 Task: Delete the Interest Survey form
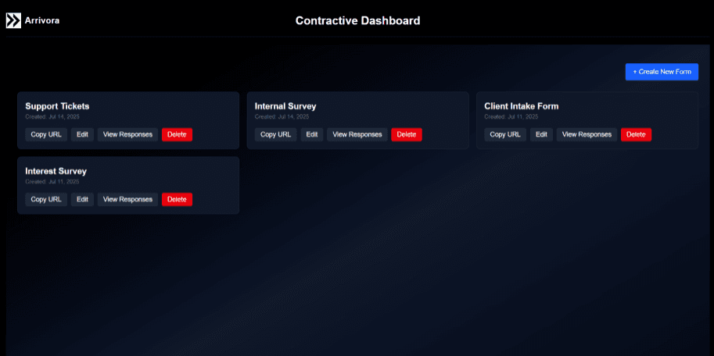[x=178, y=200]
